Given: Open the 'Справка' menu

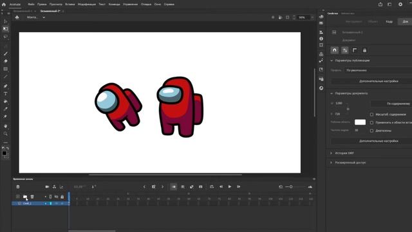Looking at the screenshot, I should (x=169, y=5).
